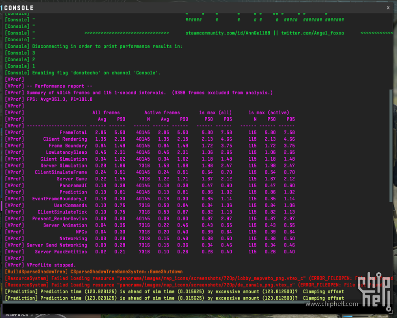397x318 pixels.
Task: Click the FrameTotal row label
Action: (73, 132)
